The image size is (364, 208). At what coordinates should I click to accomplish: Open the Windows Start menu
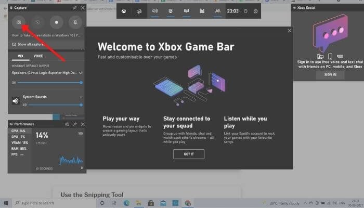6,203
